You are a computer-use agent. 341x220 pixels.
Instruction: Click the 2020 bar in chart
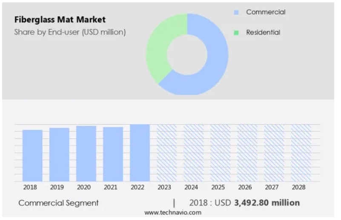click(86, 154)
